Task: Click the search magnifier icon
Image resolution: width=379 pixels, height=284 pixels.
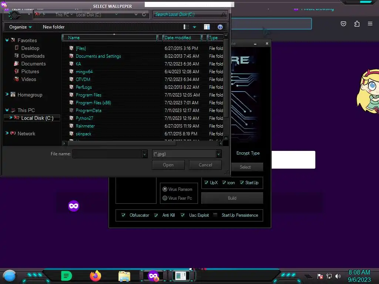Action: coord(223,14)
